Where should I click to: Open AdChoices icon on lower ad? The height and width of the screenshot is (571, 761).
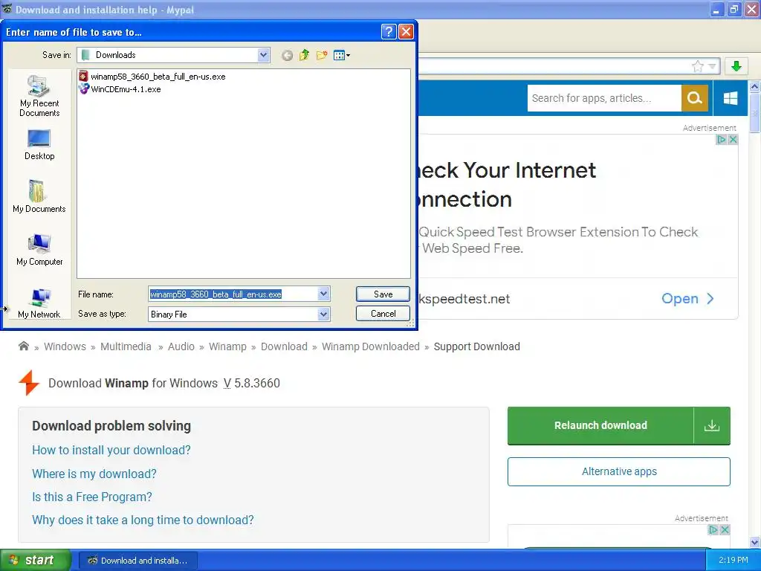[713, 529]
